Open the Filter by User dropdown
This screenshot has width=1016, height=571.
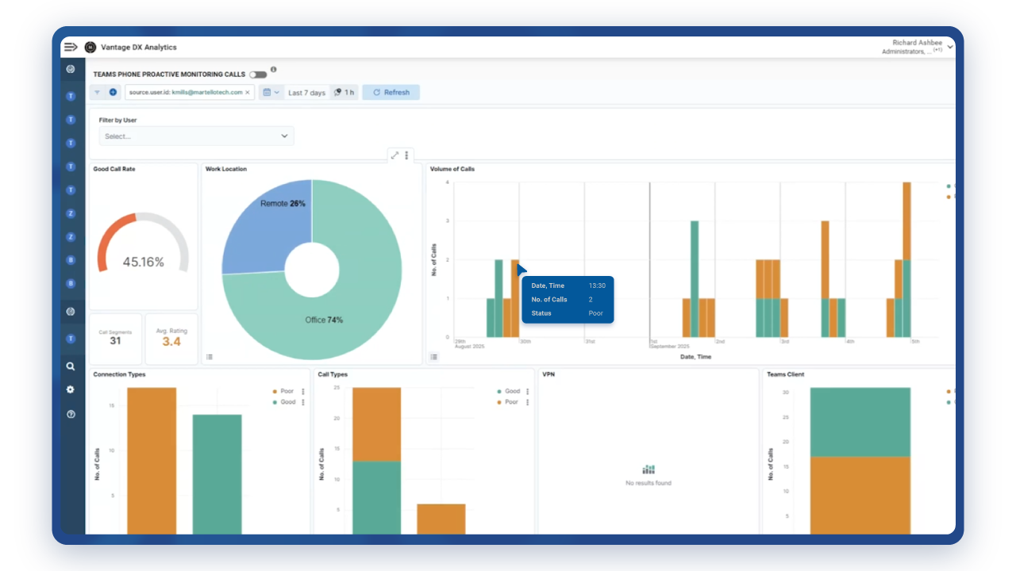196,136
